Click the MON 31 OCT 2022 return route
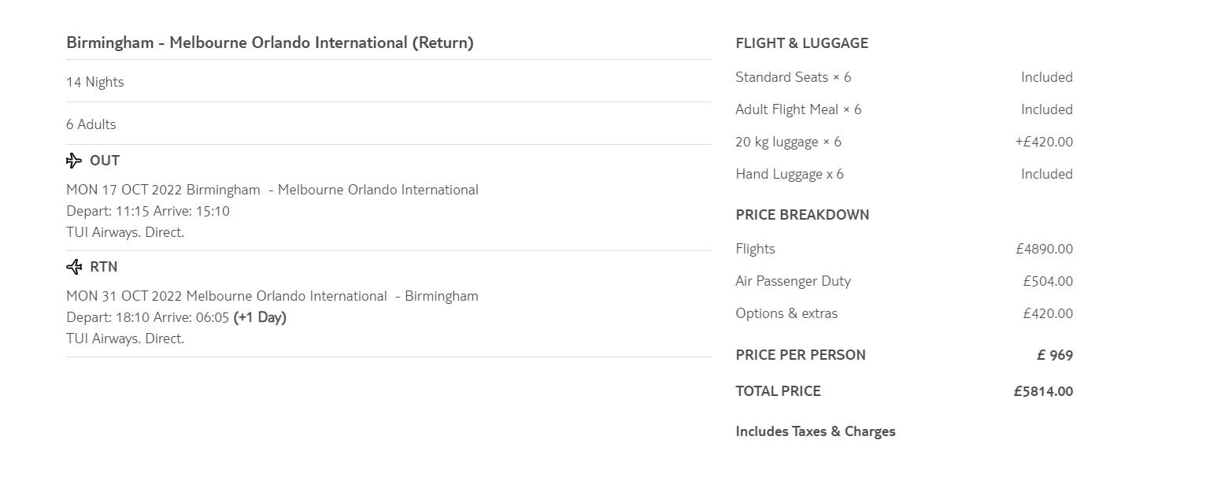This screenshot has width=1221, height=492. click(x=272, y=296)
